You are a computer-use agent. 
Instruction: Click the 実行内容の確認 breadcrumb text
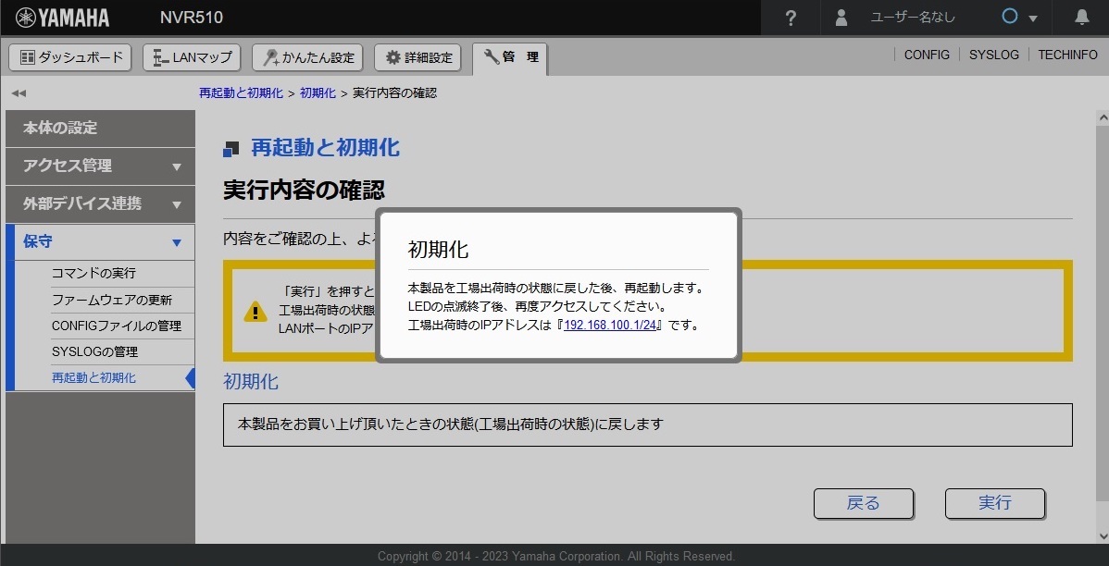click(394, 93)
